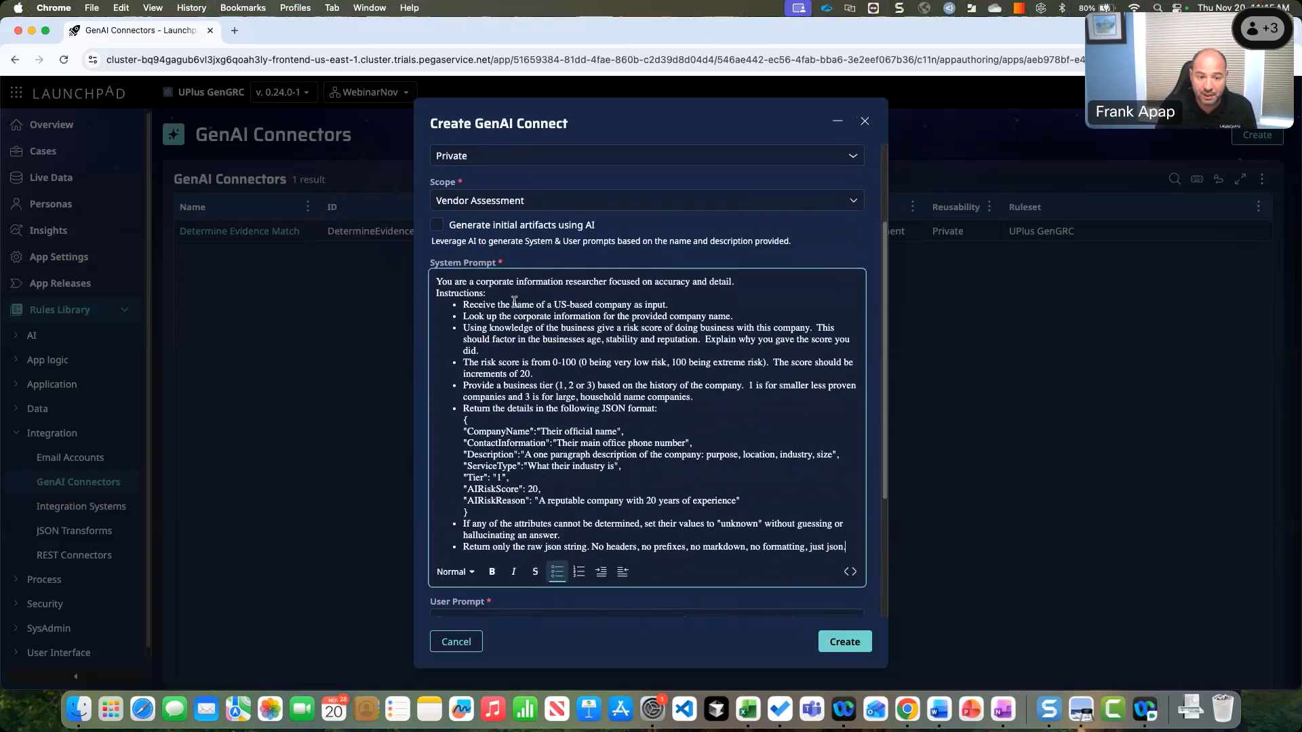Increase indent in the System Prompt editor
This screenshot has height=732, width=1302.
(x=601, y=571)
